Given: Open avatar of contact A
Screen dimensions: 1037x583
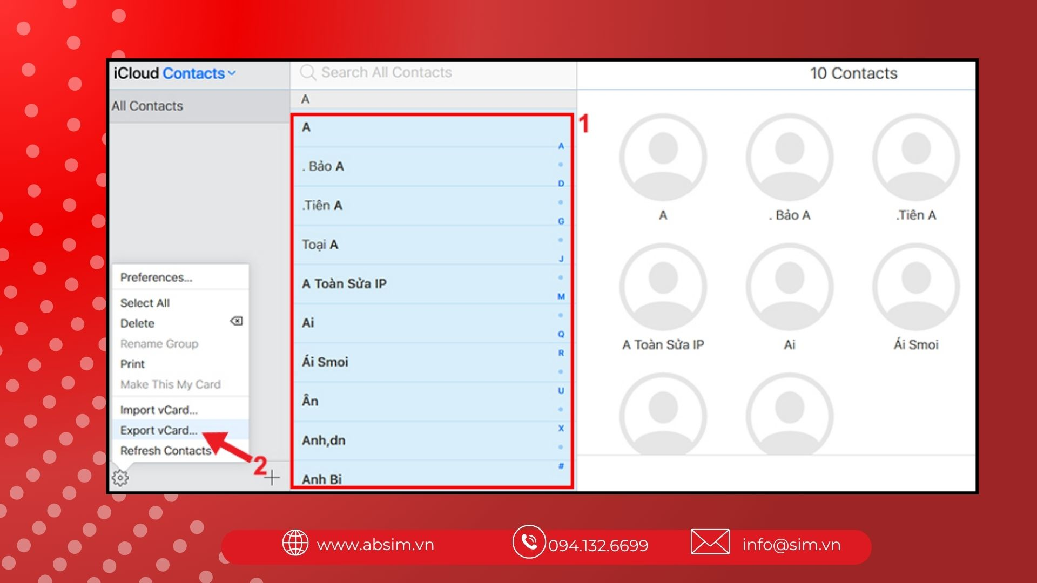Looking at the screenshot, I should click(663, 157).
